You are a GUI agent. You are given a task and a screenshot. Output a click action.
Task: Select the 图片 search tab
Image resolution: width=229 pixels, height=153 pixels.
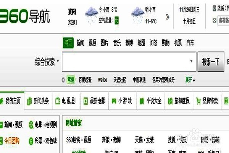(x=105, y=43)
